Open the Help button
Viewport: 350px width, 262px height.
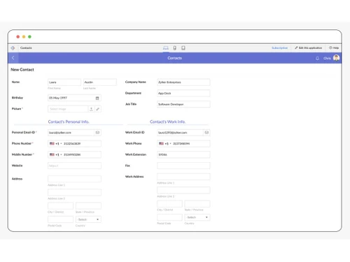pyautogui.click(x=334, y=48)
